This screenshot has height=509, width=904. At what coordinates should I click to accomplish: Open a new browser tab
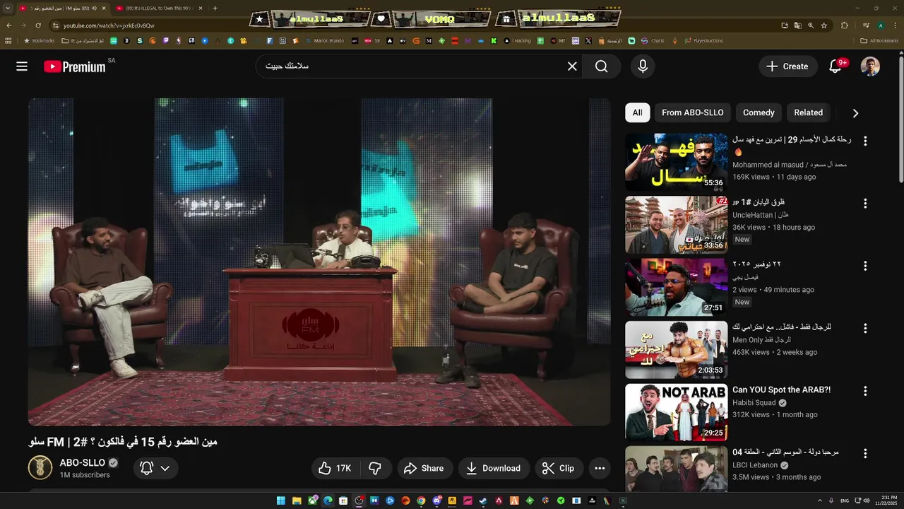[x=215, y=8]
